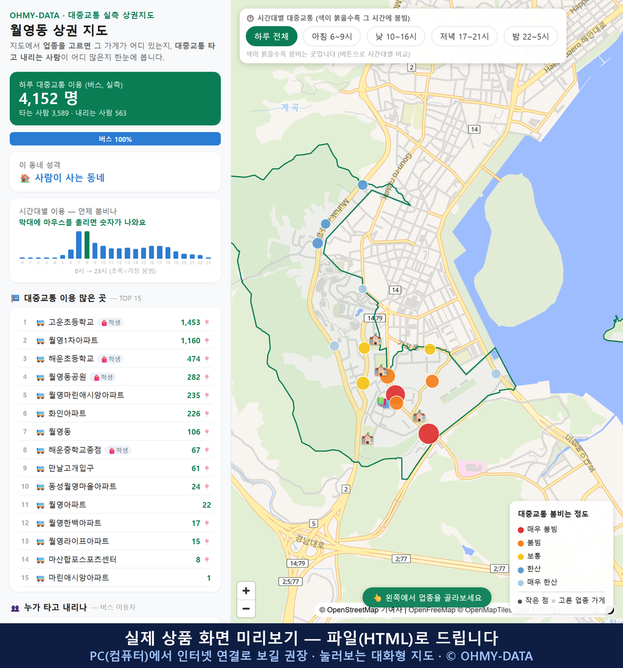Click the bus icon beside 월영아파트
The image size is (623, 668).
coord(41,506)
